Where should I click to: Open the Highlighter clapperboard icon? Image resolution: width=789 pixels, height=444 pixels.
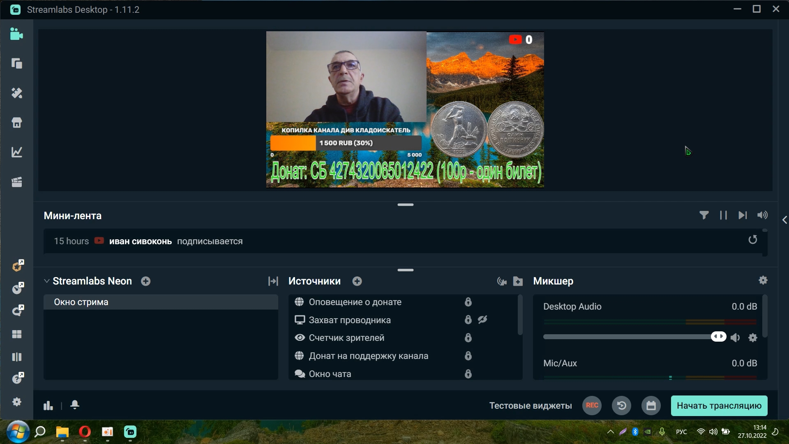click(17, 182)
